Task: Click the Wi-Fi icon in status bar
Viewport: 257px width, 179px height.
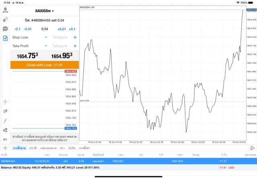Action: [x=238, y=3]
